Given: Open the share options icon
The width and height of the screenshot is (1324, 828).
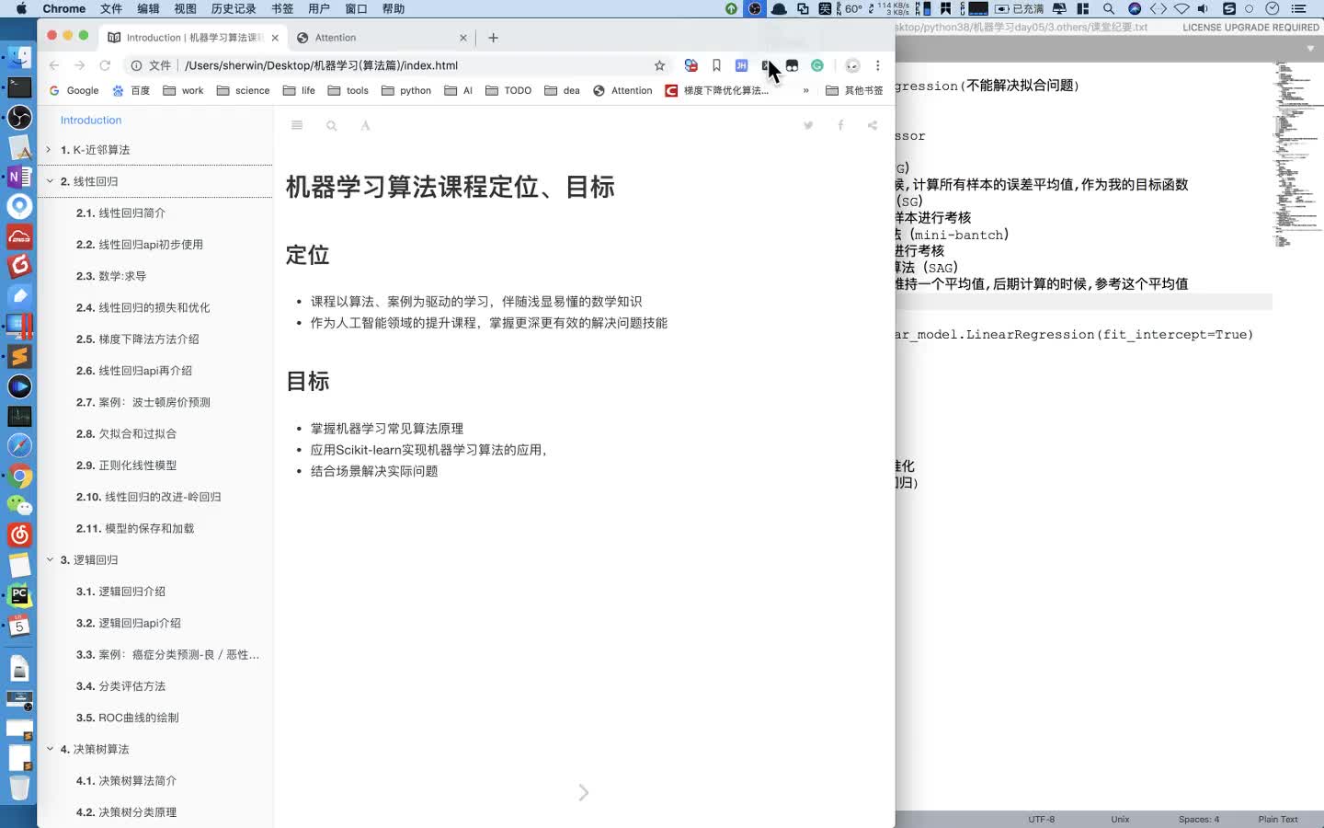Looking at the screenshot, I should pos(872,125).
